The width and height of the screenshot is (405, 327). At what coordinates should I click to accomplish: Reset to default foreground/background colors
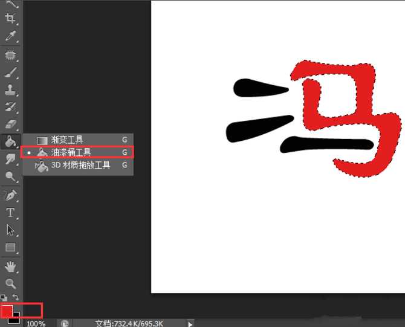(4, 297)
